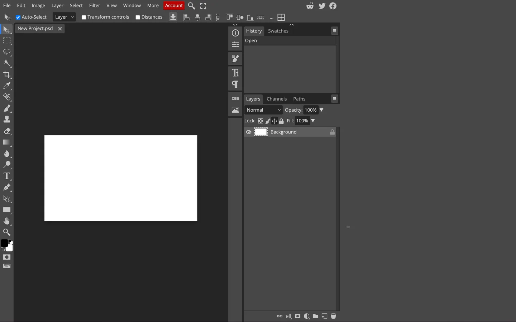Open the Layers panel options menu
Screen dimensions: 516x322
[x=335, y=99]
